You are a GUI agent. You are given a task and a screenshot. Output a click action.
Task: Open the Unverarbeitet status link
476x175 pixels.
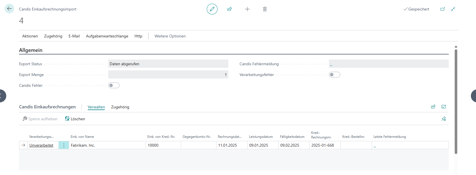[41, 145]
